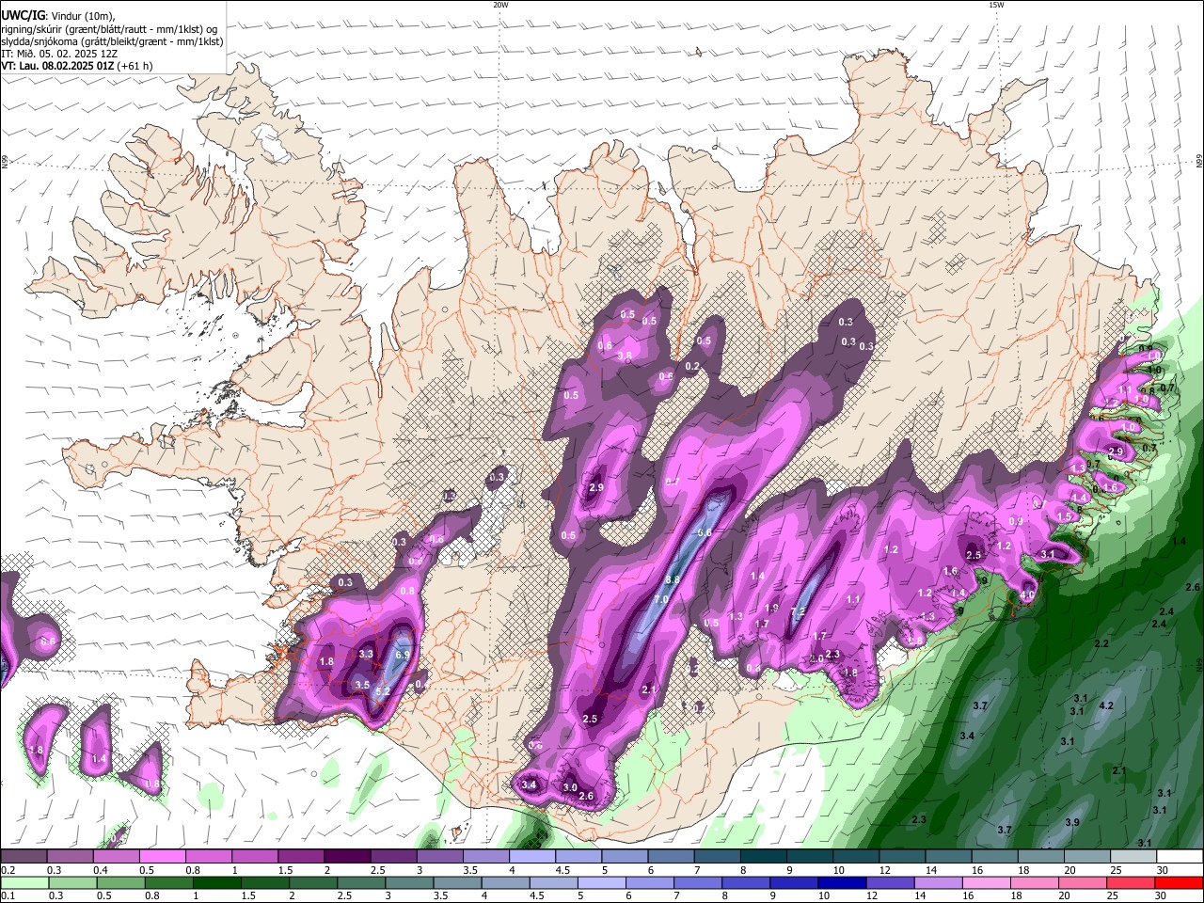The image size is (1204, 903).
Task: Click the UWC/IG title text
Action: coord(23,14)
